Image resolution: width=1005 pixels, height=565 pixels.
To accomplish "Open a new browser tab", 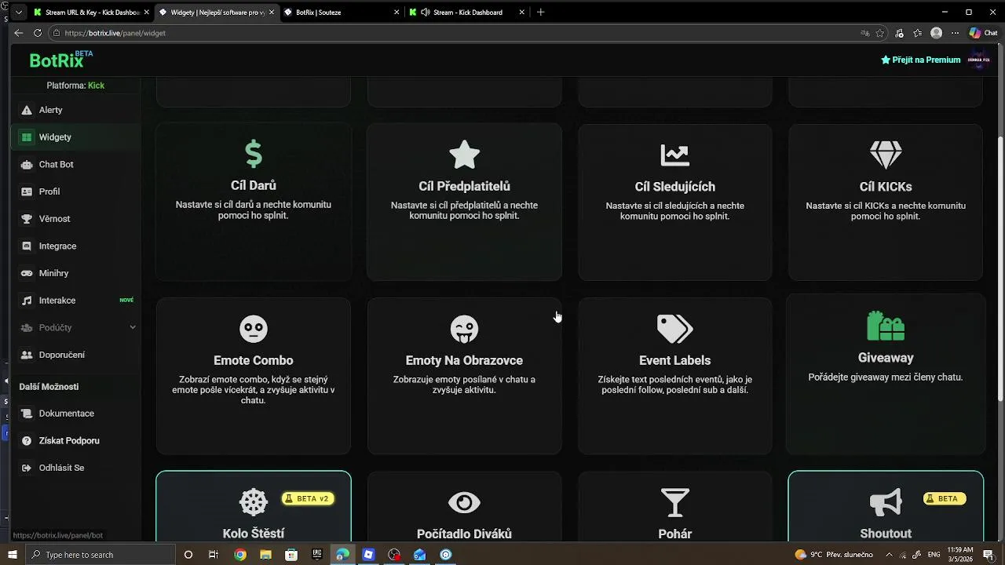I will tap(540, 12).
